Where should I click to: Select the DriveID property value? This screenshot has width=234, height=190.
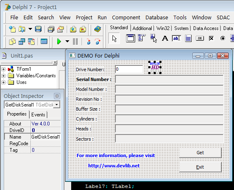coord(45,130)
